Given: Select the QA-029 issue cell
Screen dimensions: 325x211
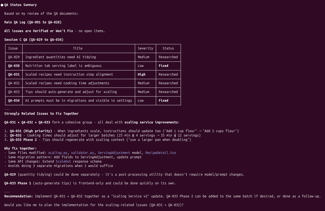Looking at the screenshot, I should [14, 57].
